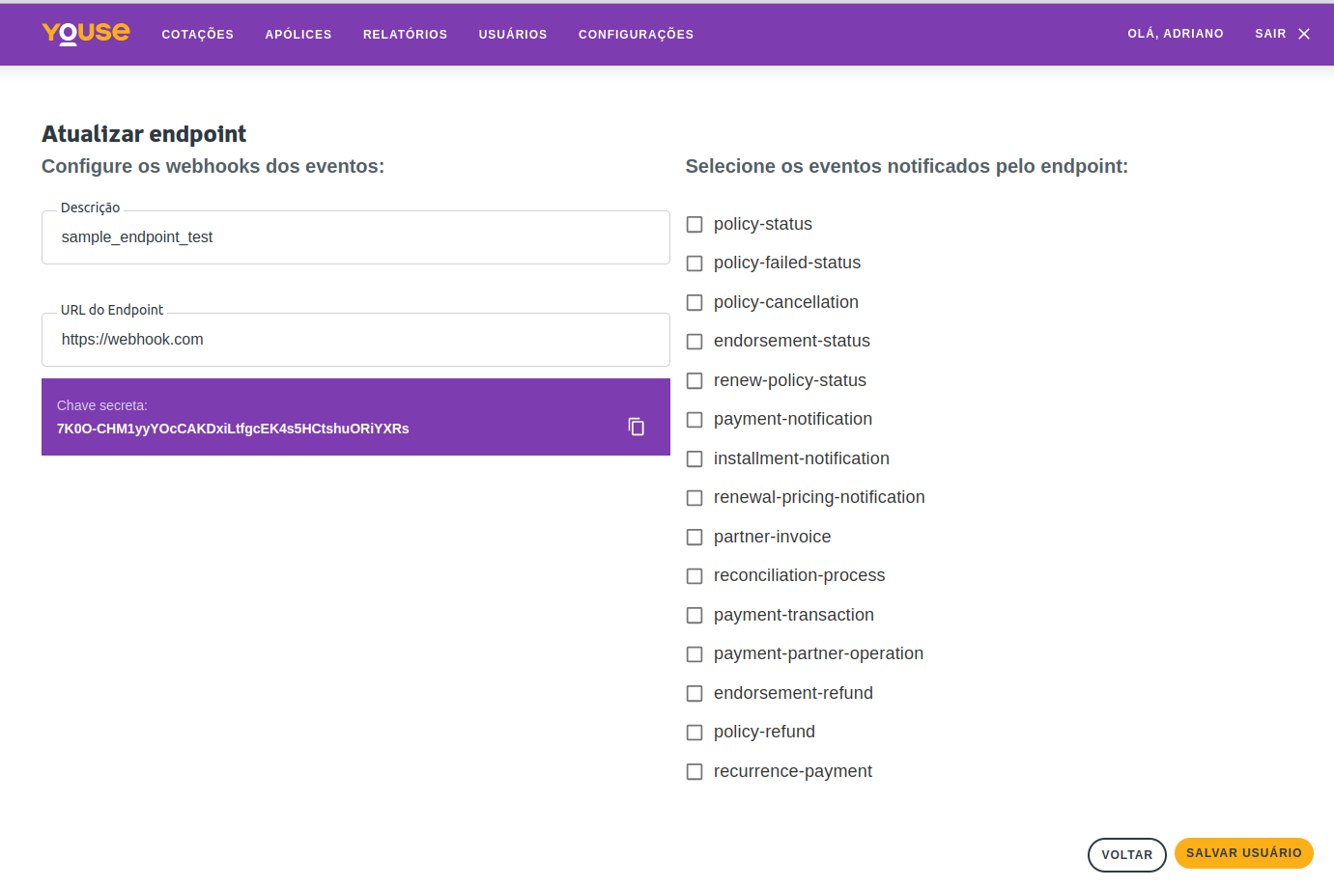Tick the policy-cancellation checkbox
This screenshot has height=887, width=1334.
tap(695, 303)
